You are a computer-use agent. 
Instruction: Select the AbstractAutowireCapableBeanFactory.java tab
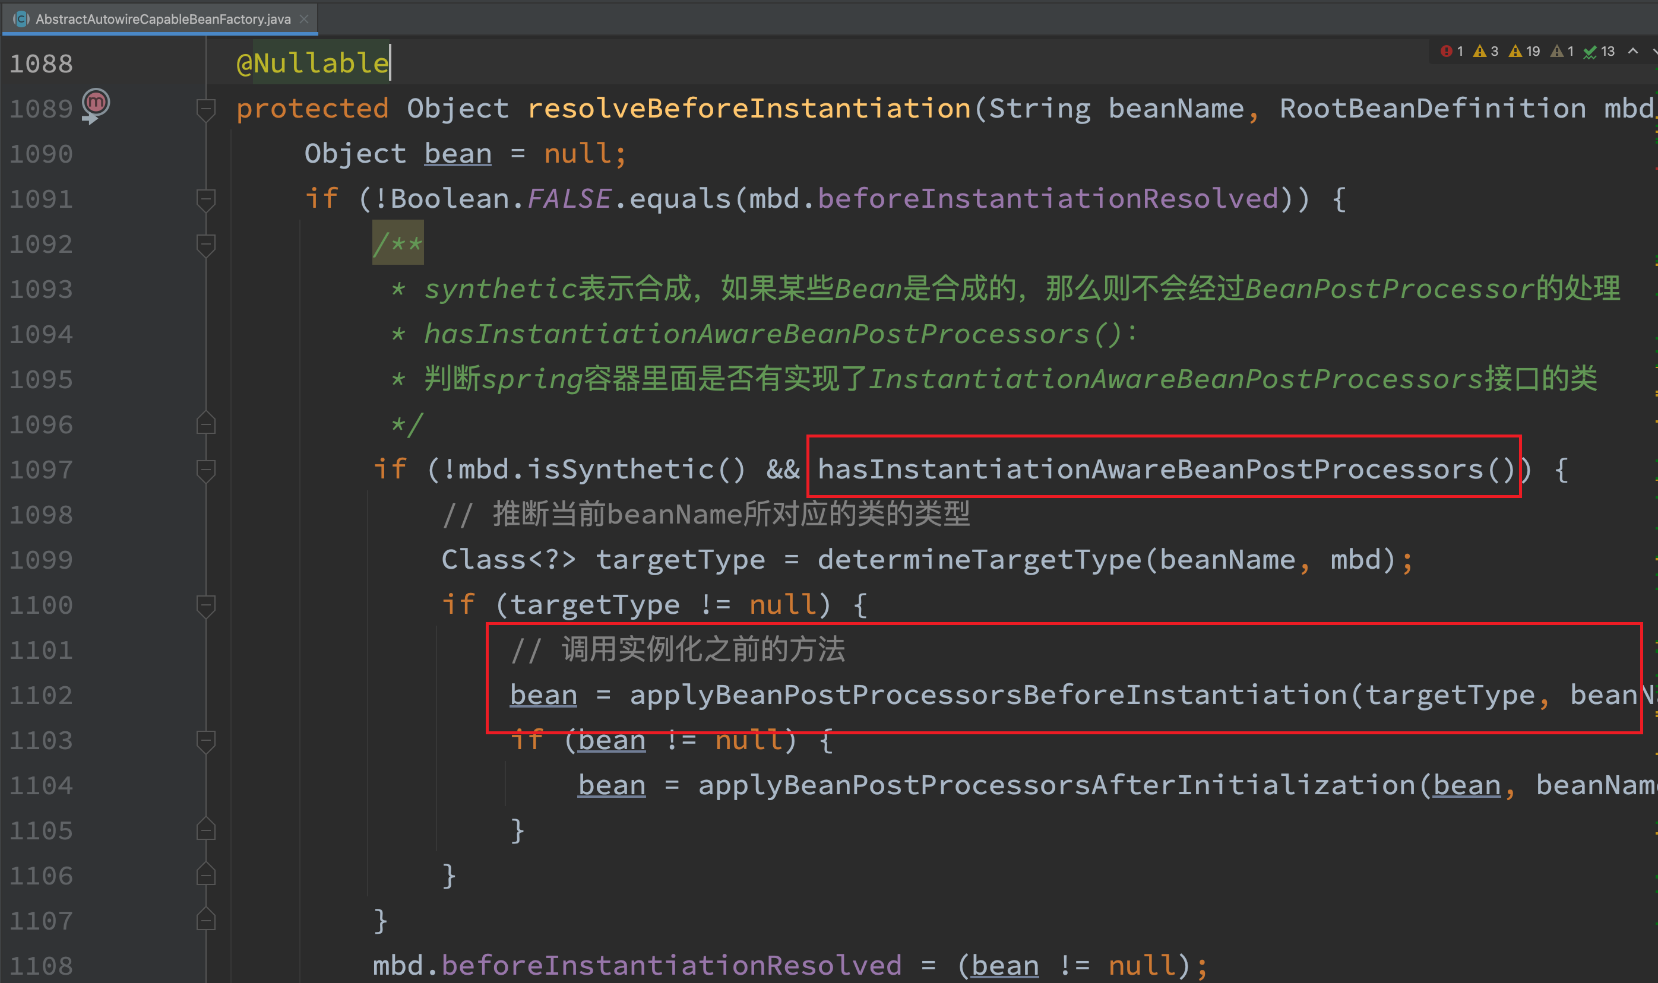160,18
